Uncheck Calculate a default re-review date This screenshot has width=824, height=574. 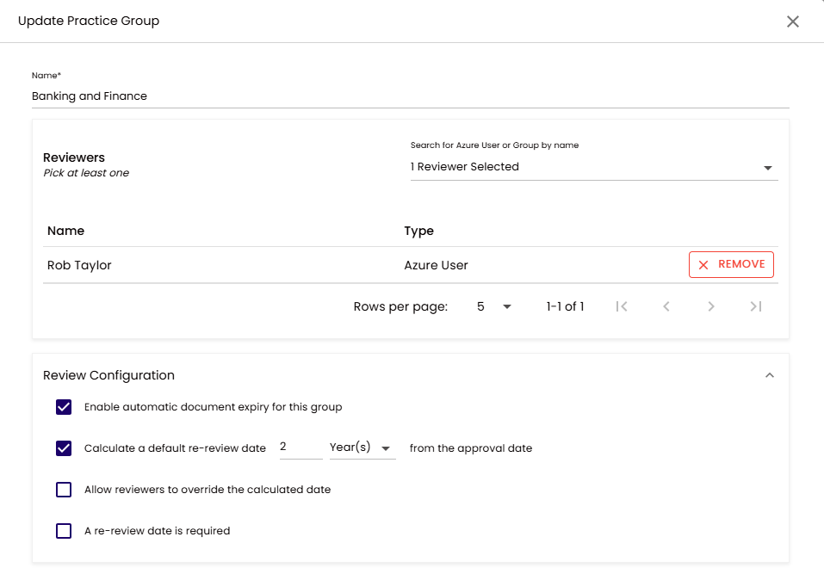64,448
